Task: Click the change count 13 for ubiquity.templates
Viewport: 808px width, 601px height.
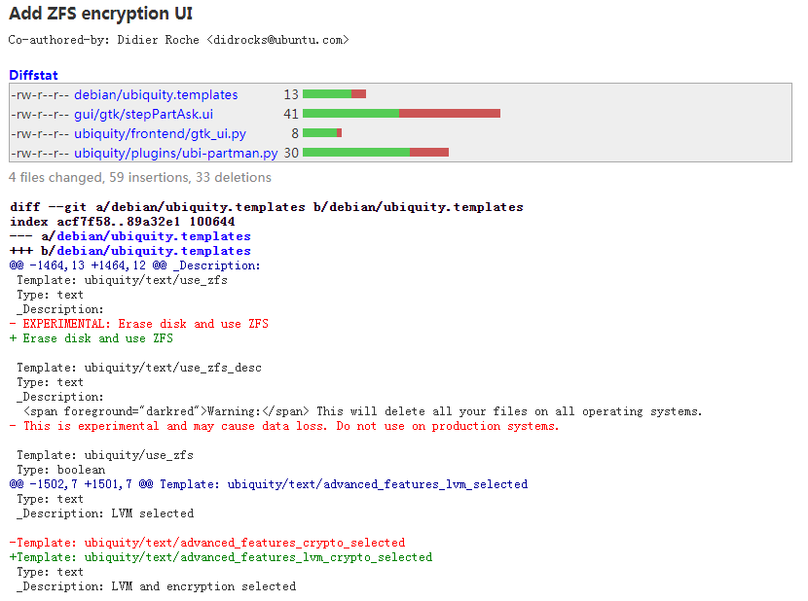Action: (x=291, y=94)
